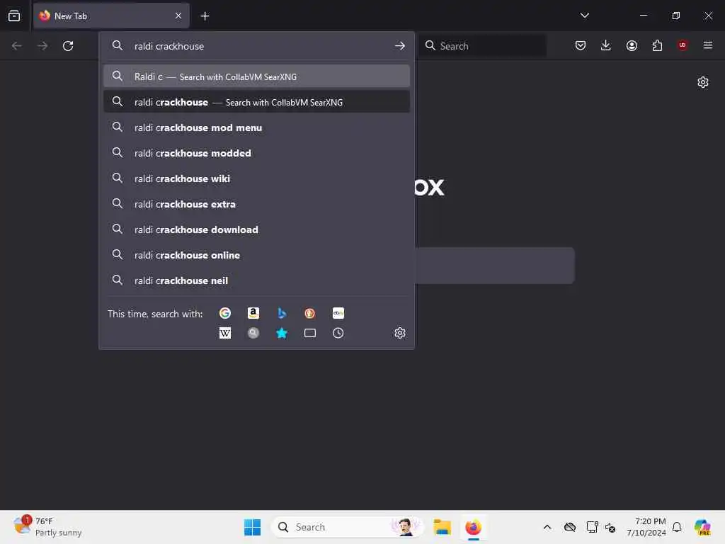
Task: Open the clock showing 7:20 PM
Action: point(646,527)
